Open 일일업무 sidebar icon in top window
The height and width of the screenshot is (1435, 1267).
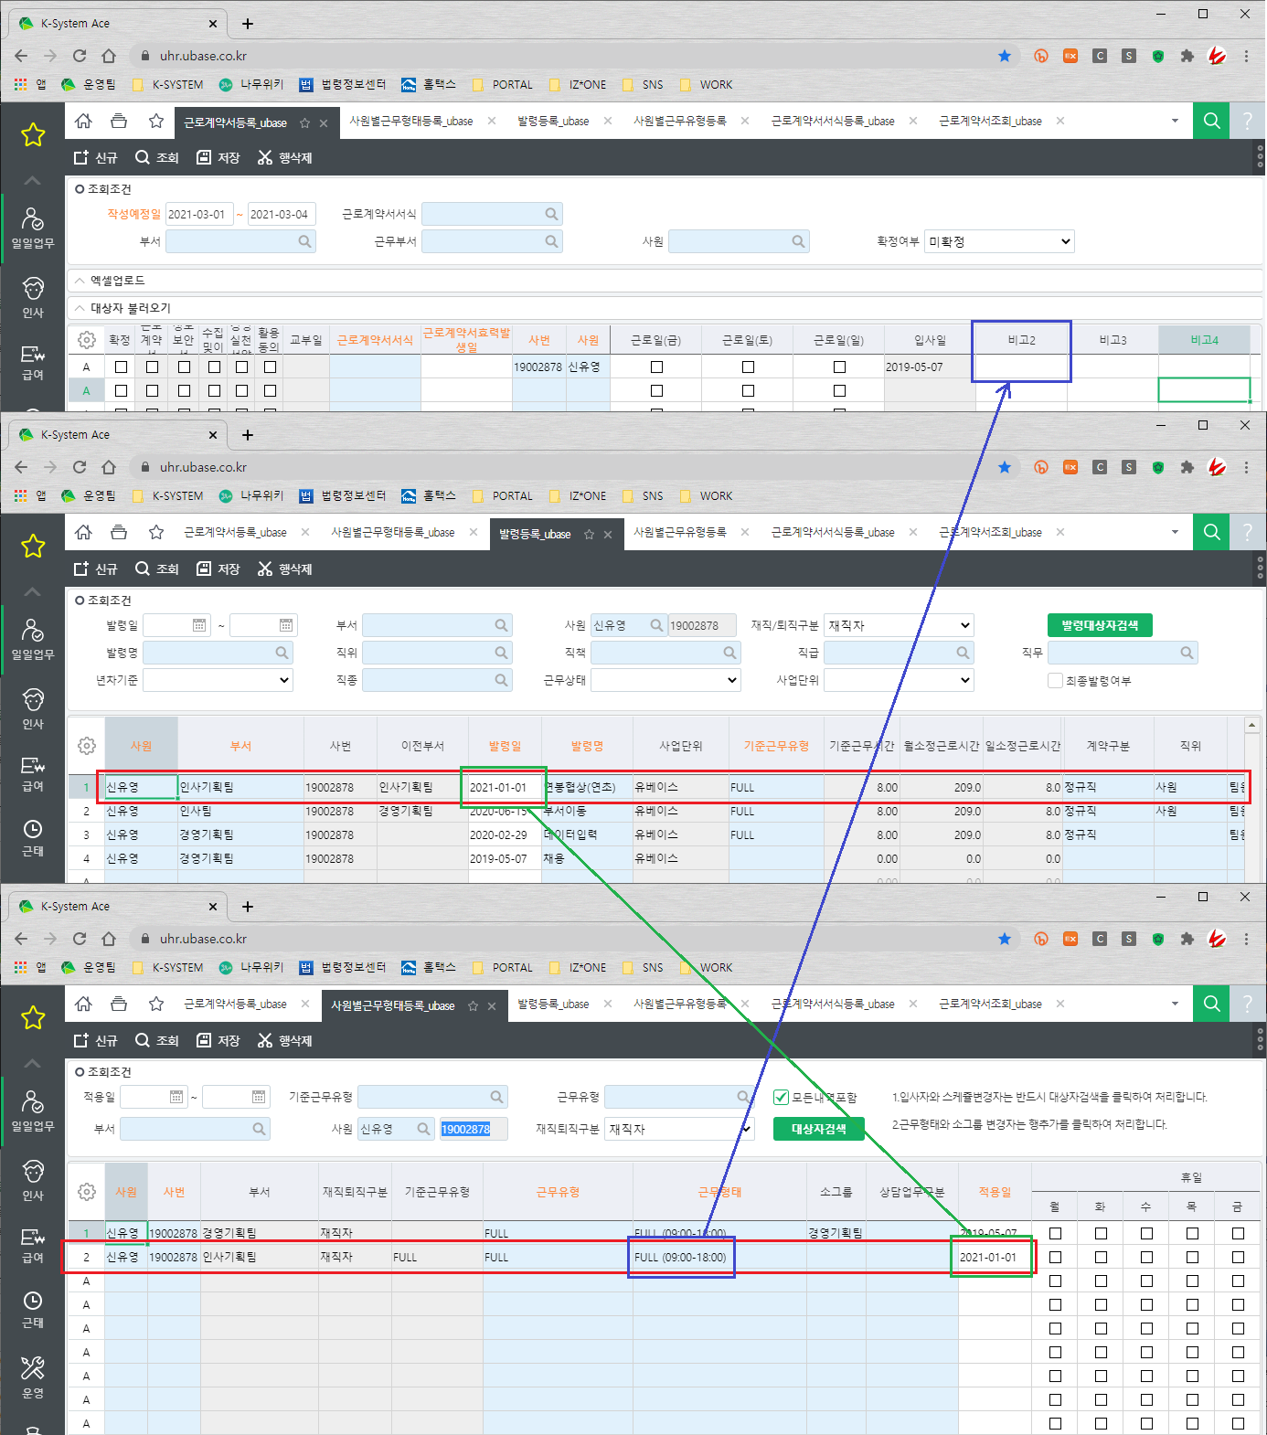tap(33, 229)
